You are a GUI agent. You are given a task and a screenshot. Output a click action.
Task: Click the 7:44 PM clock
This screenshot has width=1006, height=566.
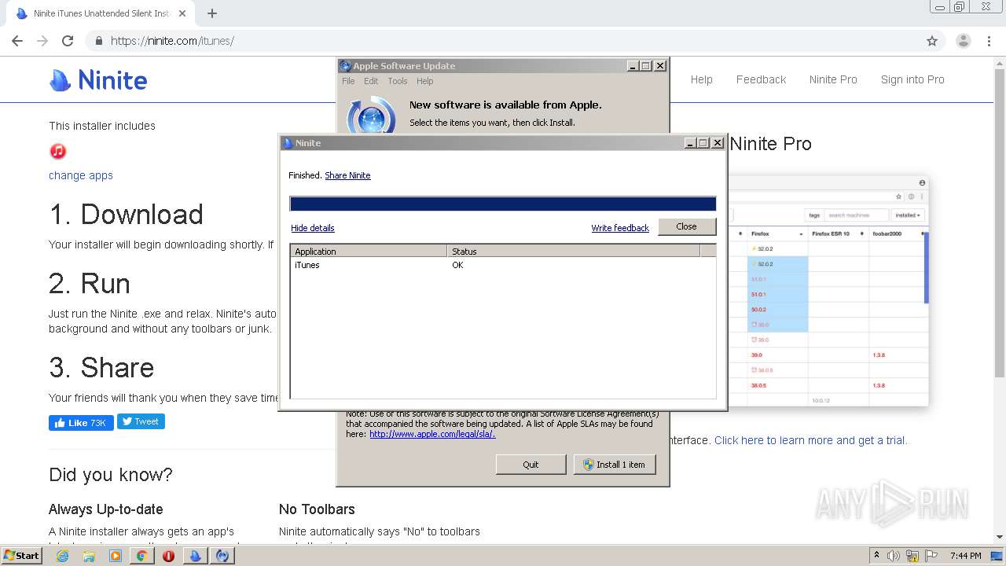coord(965,556)
